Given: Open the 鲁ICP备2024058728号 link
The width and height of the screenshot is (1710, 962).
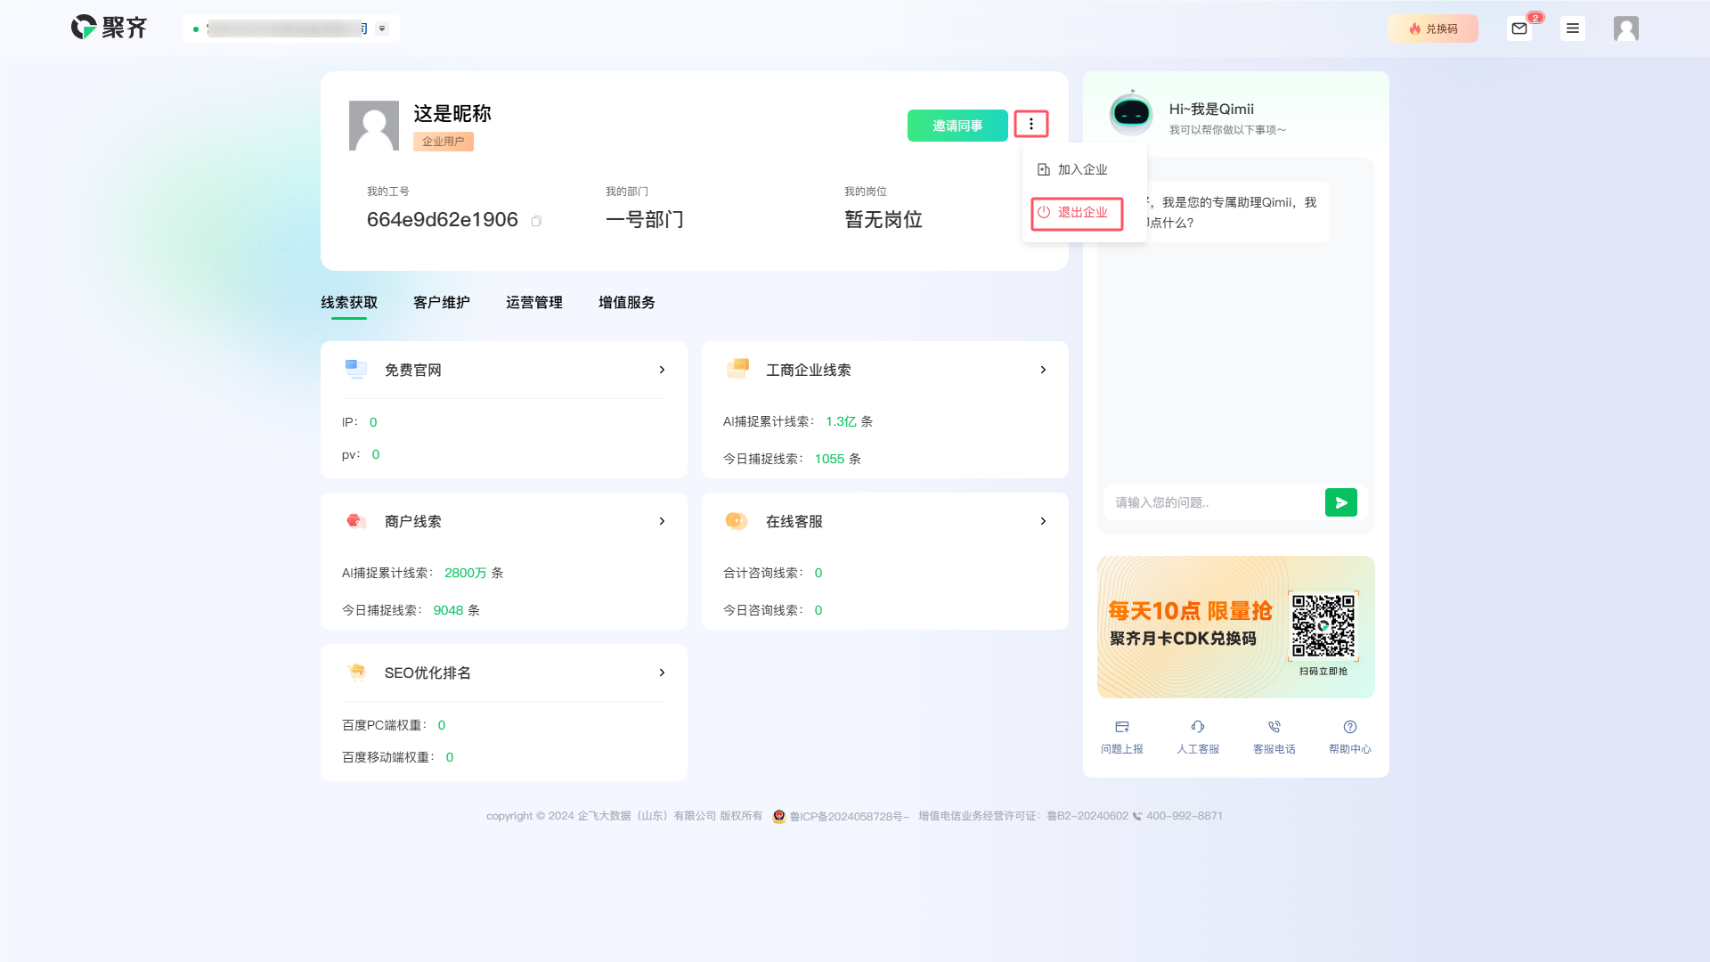Looking at the screenshot, I should [847, 816].
